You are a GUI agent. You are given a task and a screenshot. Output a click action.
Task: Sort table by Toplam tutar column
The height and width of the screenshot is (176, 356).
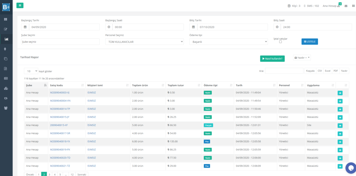tap(184, 85)
